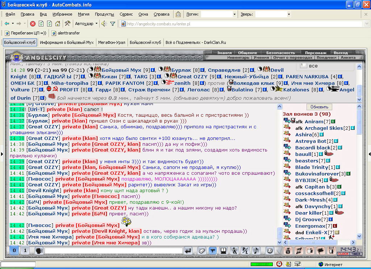
Task: Toggle the speaker sound icon
Action: (104, 24)
